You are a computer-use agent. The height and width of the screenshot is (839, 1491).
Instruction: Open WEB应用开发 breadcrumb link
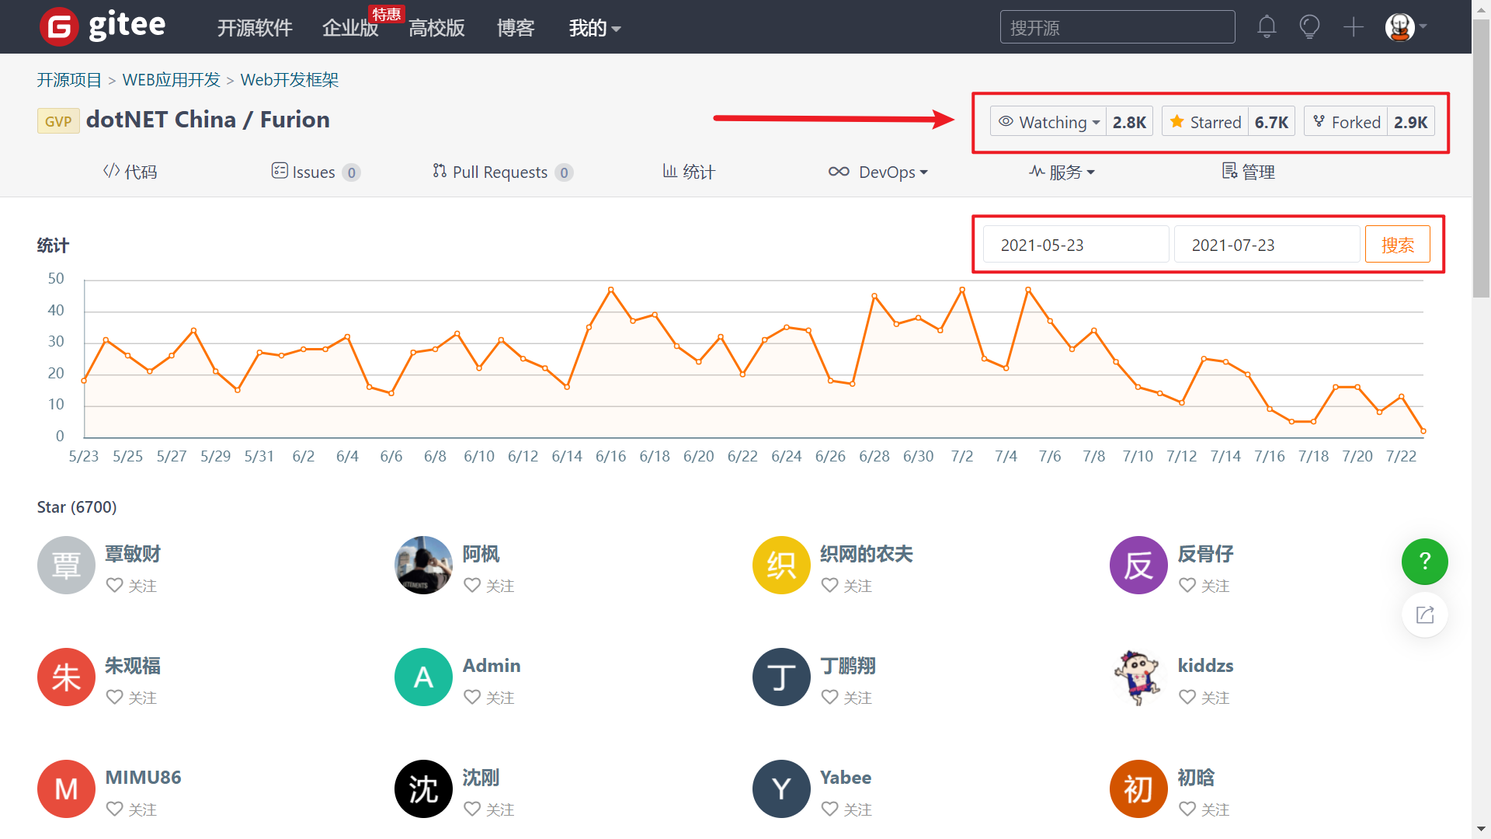[x=171, y=80]
